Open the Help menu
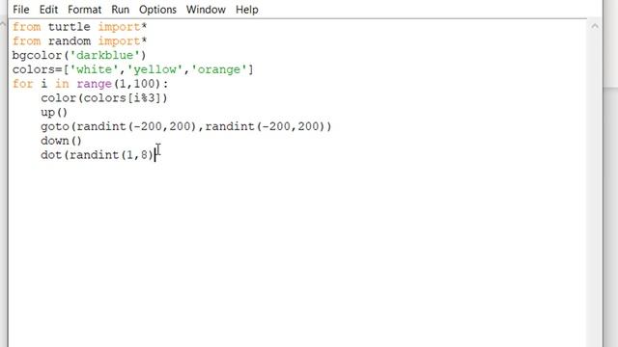 pyautogui.click(x=247, y=10)
